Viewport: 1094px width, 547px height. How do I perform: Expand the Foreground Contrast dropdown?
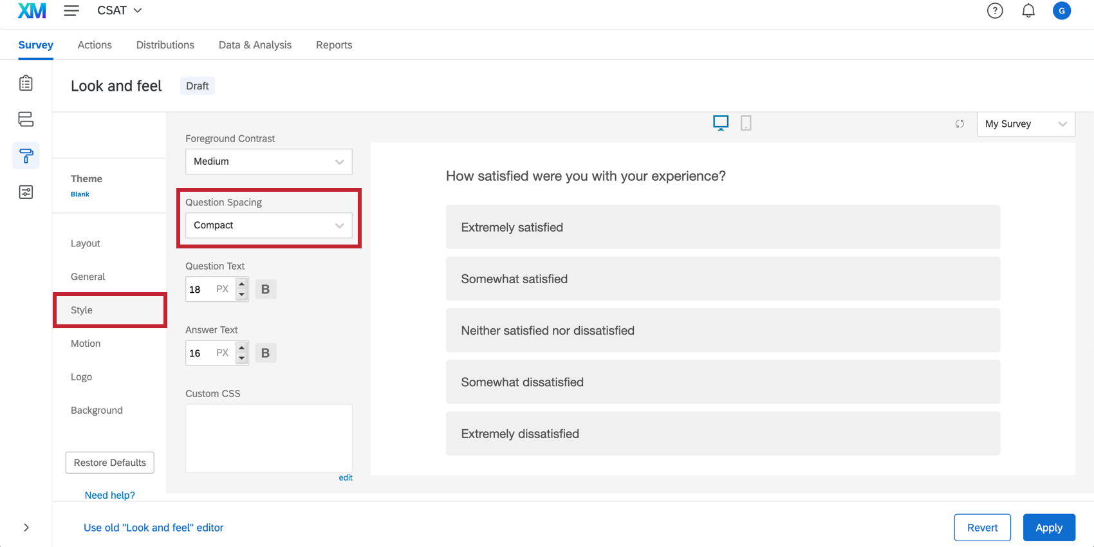[x=268, y=162]
